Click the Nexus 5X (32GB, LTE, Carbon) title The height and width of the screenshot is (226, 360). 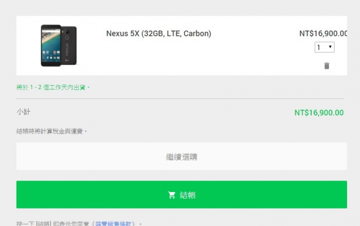pyautogui.click(x=158, y=33)
